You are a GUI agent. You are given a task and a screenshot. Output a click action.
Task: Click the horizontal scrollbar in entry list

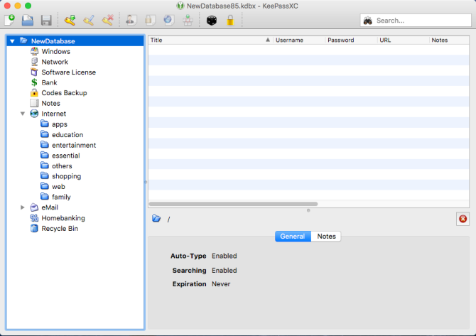pyautogui.click(x=233, y=204)
